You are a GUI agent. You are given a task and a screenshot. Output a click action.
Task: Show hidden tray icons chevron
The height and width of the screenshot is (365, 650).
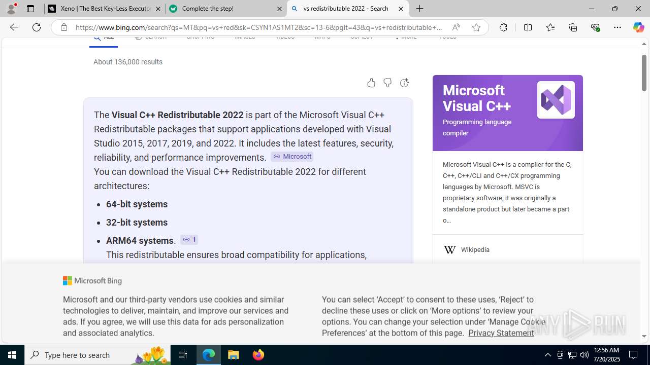tap(547, 355)
